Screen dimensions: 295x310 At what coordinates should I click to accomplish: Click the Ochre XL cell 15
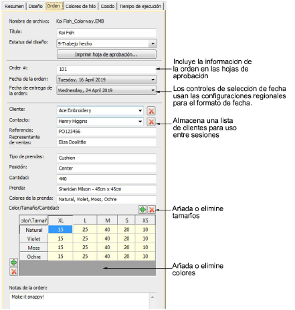coord(60,257)
